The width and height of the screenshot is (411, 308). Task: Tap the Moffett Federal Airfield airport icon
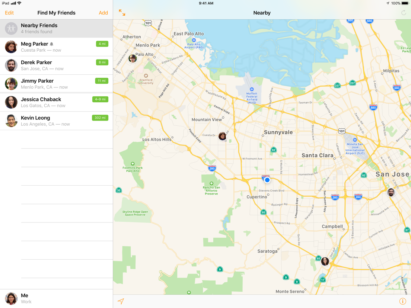click(x=252, y=89)
